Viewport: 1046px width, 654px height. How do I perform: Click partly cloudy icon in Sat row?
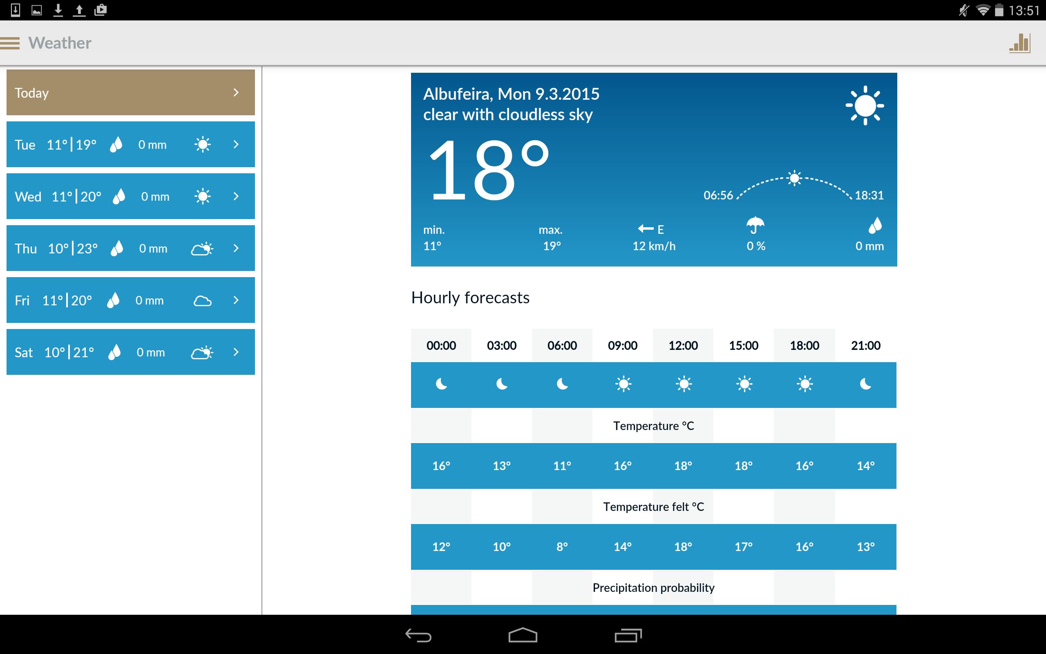(202, 352)
